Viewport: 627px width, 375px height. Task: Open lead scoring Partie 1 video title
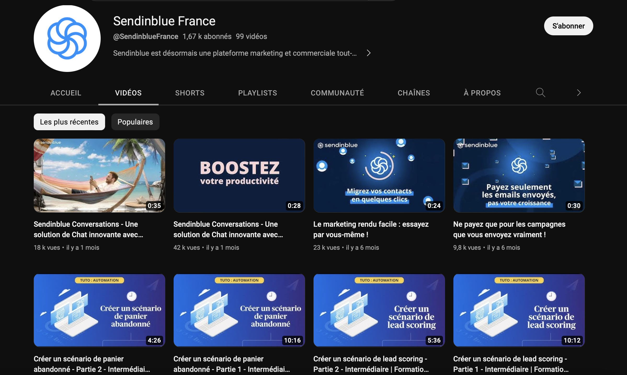tap(511, 364)
